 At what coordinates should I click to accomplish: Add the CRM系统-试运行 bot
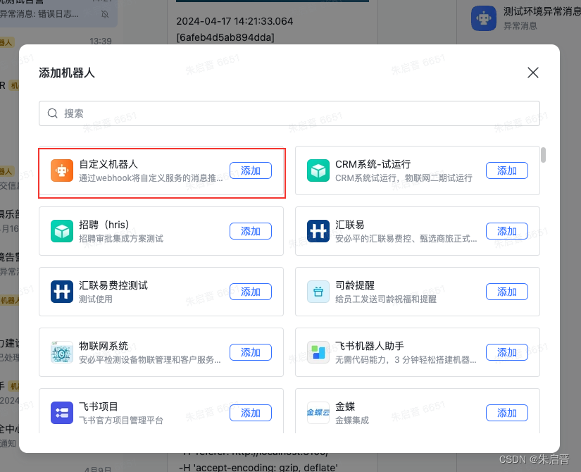507,170
